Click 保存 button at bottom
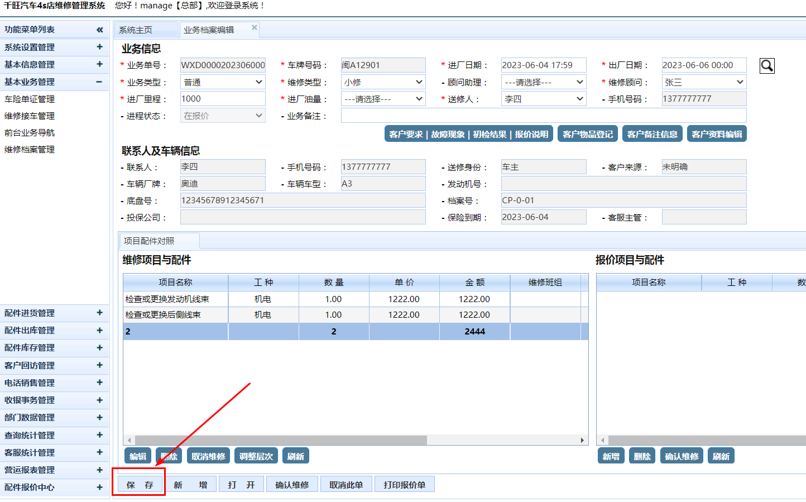Screen dimensions: 806x502 140,485
